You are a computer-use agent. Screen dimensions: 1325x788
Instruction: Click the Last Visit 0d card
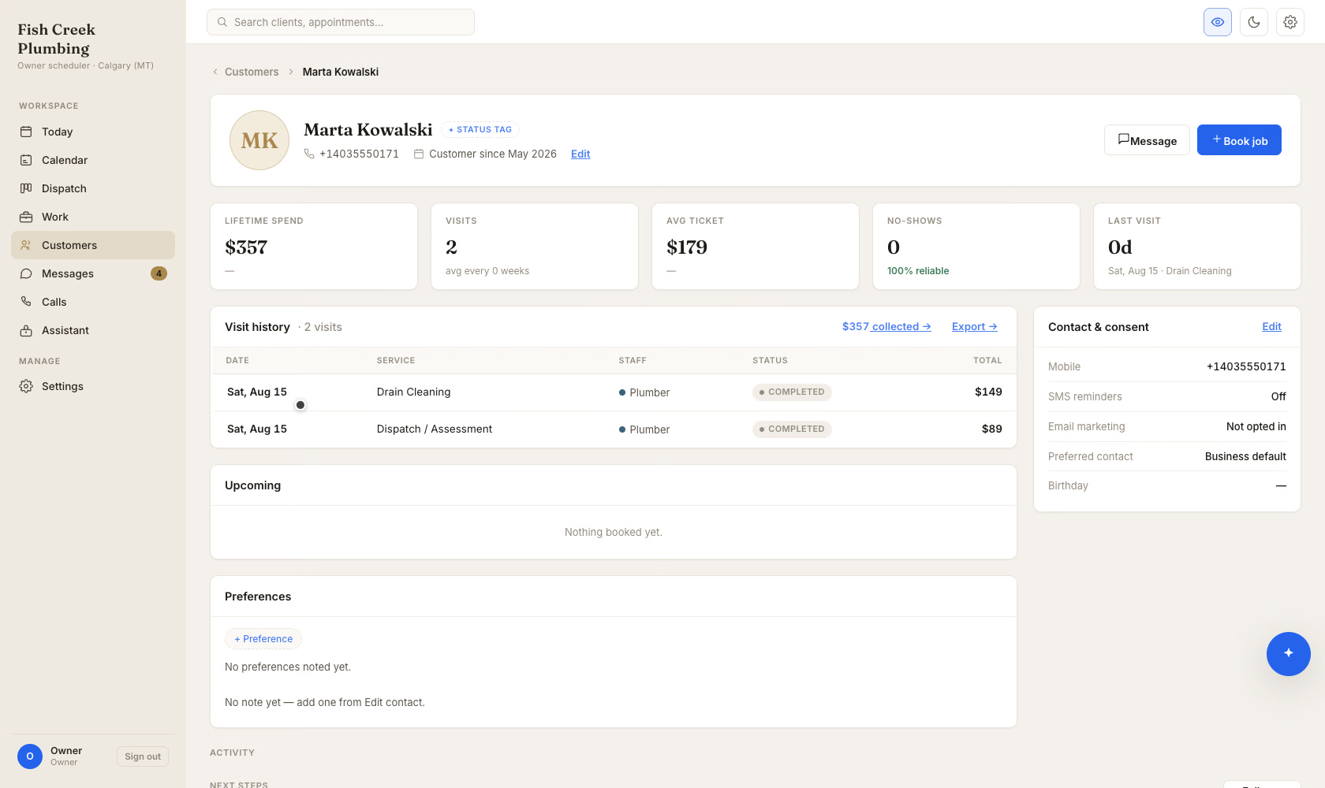click(x=1197, y=247)
